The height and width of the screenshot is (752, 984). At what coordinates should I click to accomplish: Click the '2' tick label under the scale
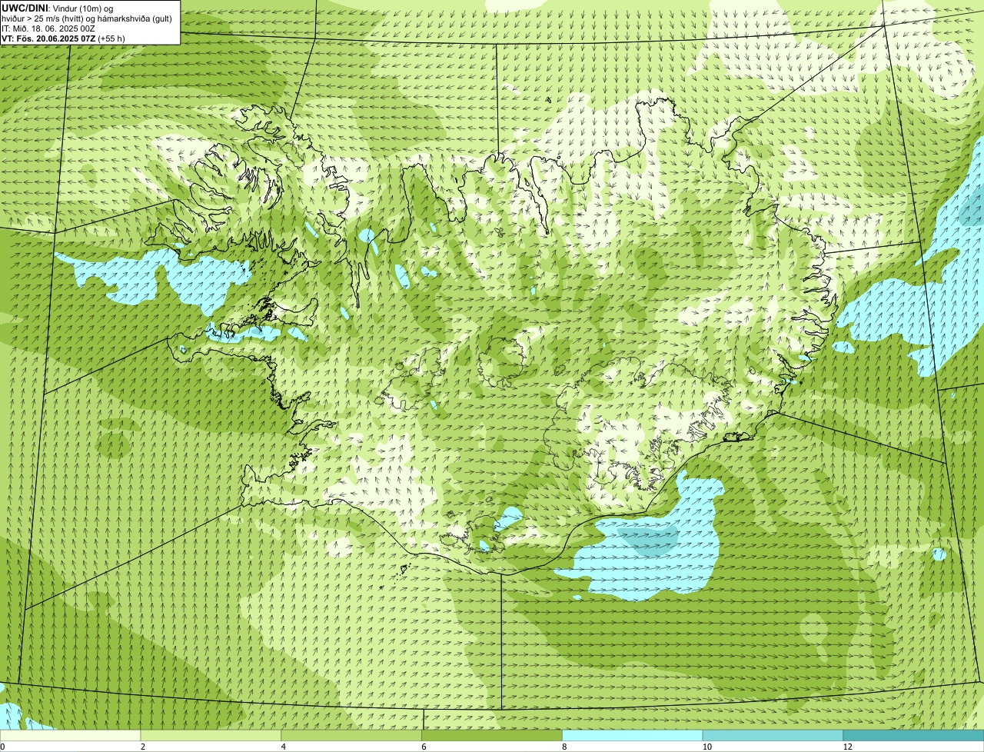coord(143,747)
